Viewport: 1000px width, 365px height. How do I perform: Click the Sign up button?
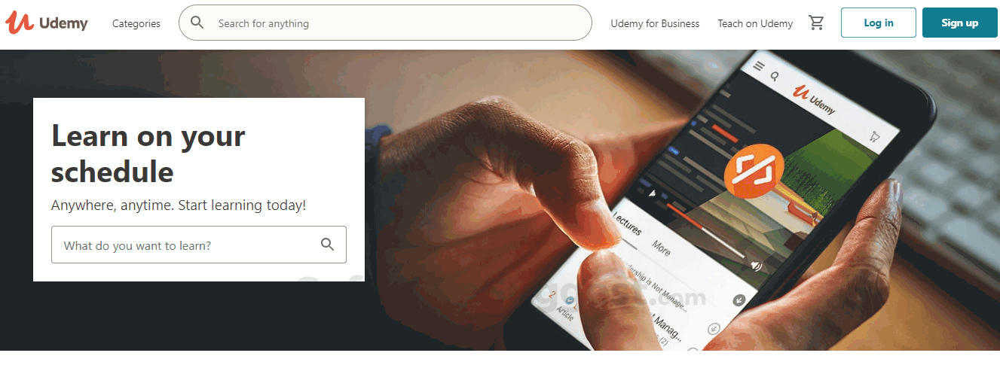point(960,23)
